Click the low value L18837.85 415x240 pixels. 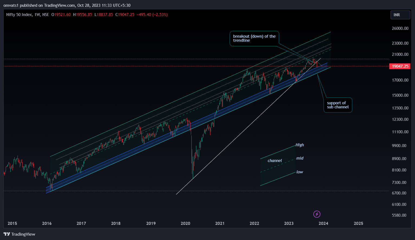click(x=104, y=15)
